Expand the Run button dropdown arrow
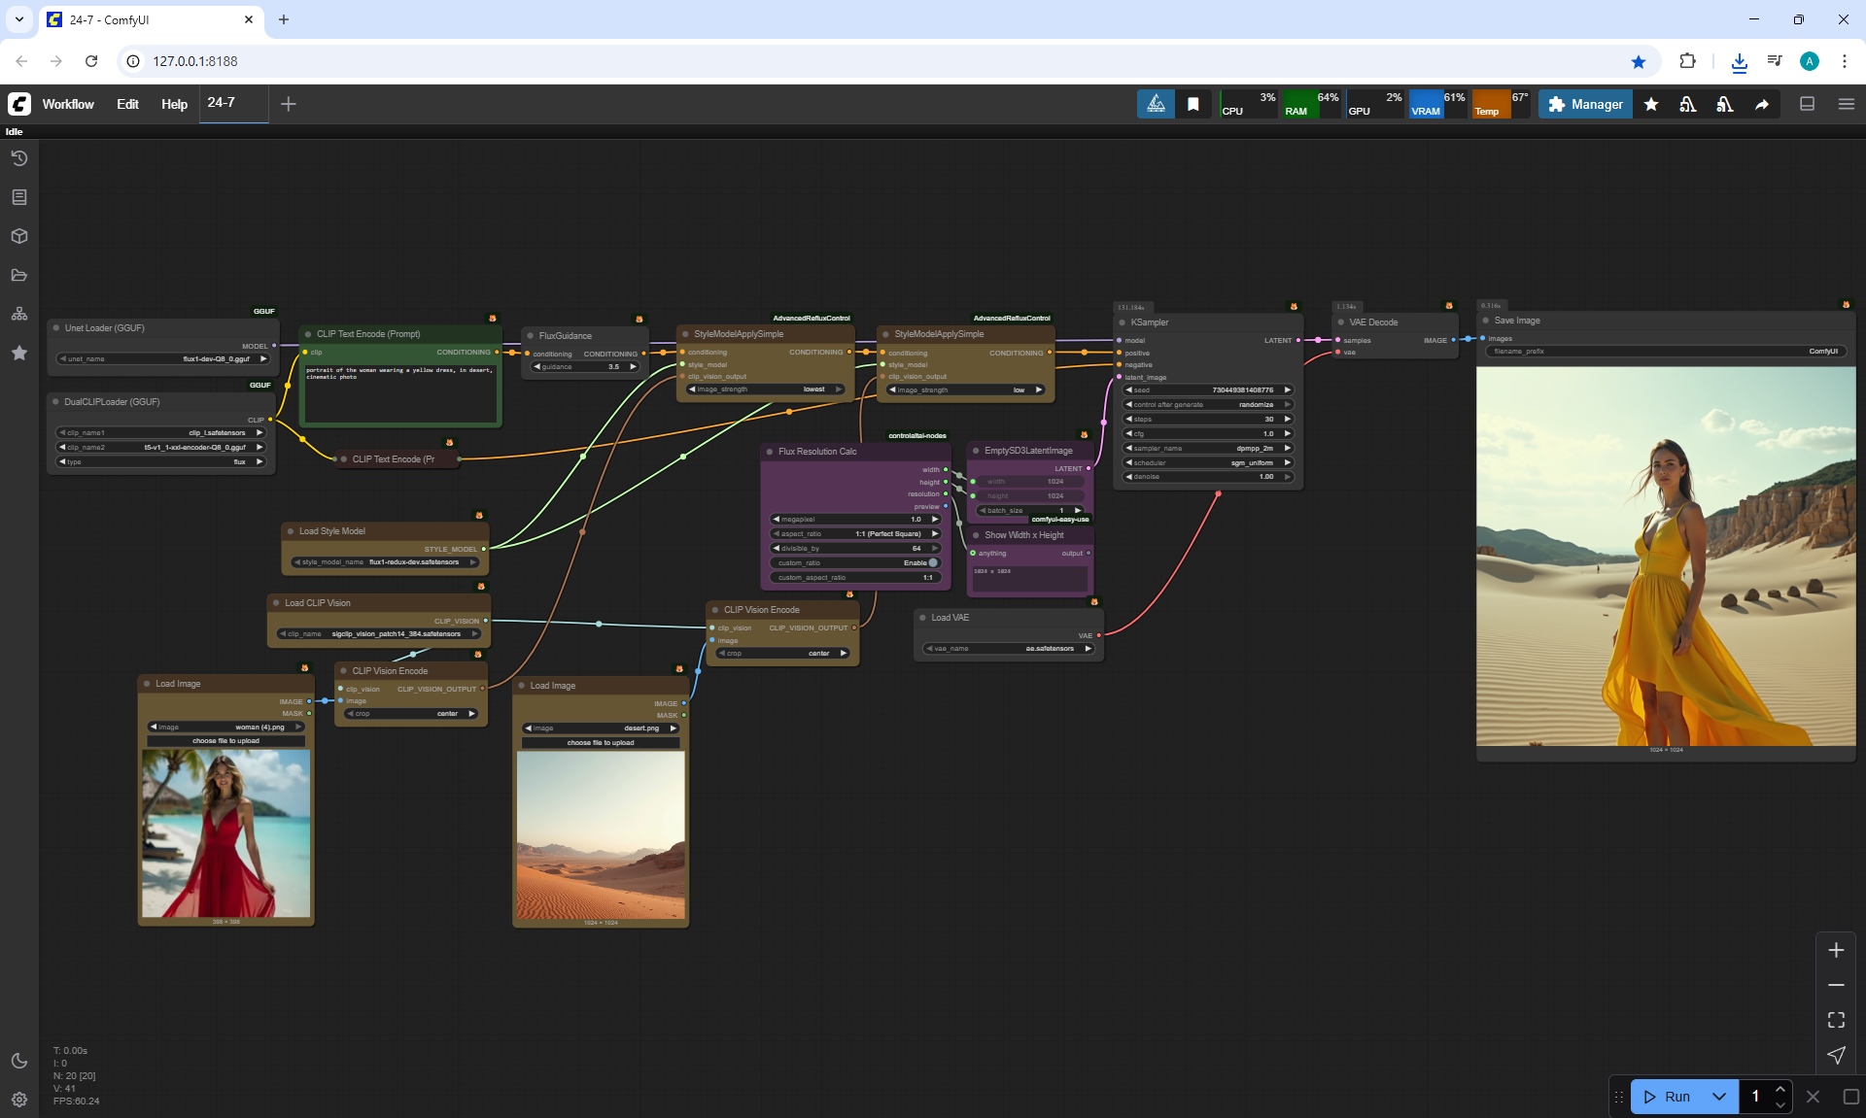This screenshot has width=1866, height=1118. coord(1718,1097)
